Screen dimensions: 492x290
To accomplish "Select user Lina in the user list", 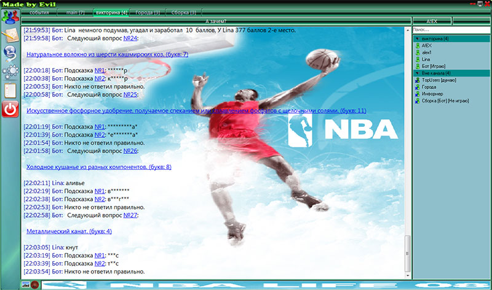I will pyautogui.click(x=426, y=59).
